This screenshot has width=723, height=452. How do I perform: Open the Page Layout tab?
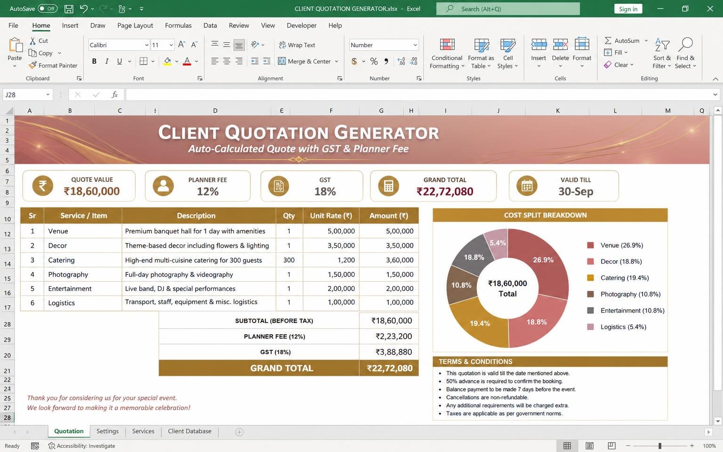pos(135,25)
